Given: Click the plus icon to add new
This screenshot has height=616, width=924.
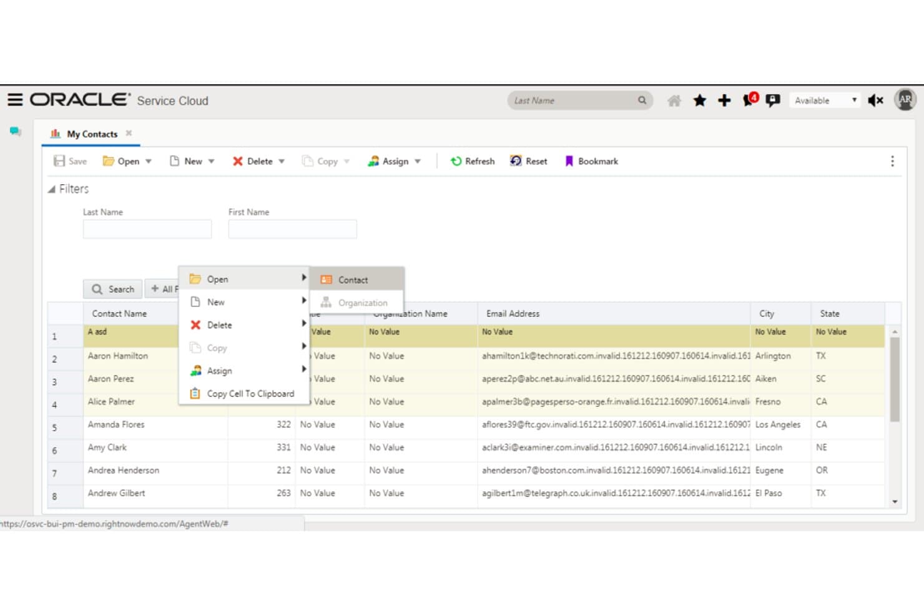Looking at the screenshot, I should pyautogui.click(x=724, y=100).
